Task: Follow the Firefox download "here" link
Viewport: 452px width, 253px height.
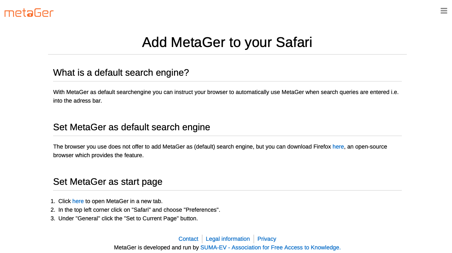Action: [x=338, y=147]
